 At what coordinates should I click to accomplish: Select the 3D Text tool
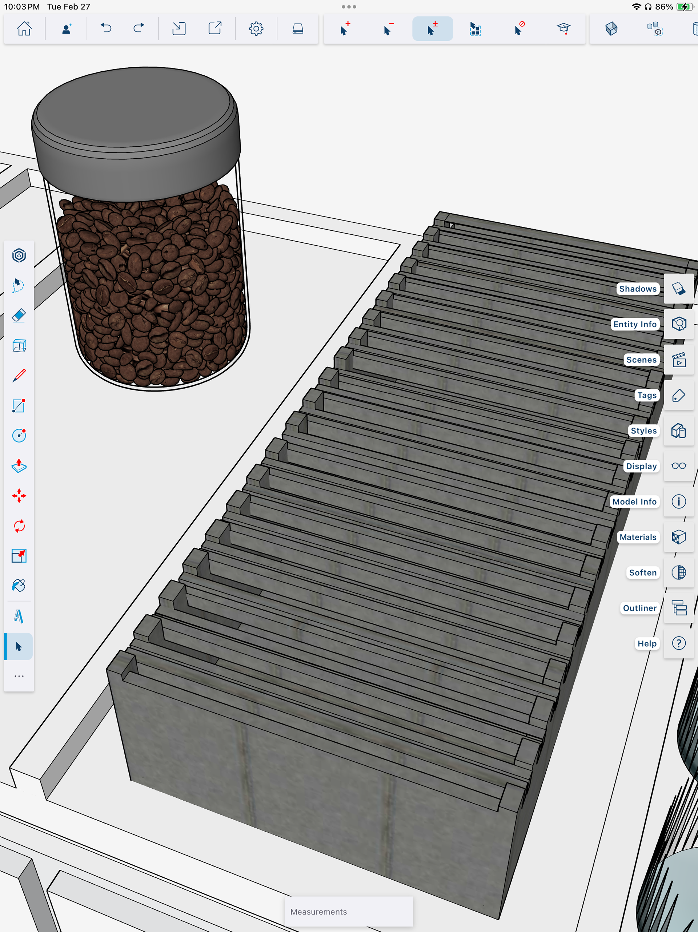(19, 616)
